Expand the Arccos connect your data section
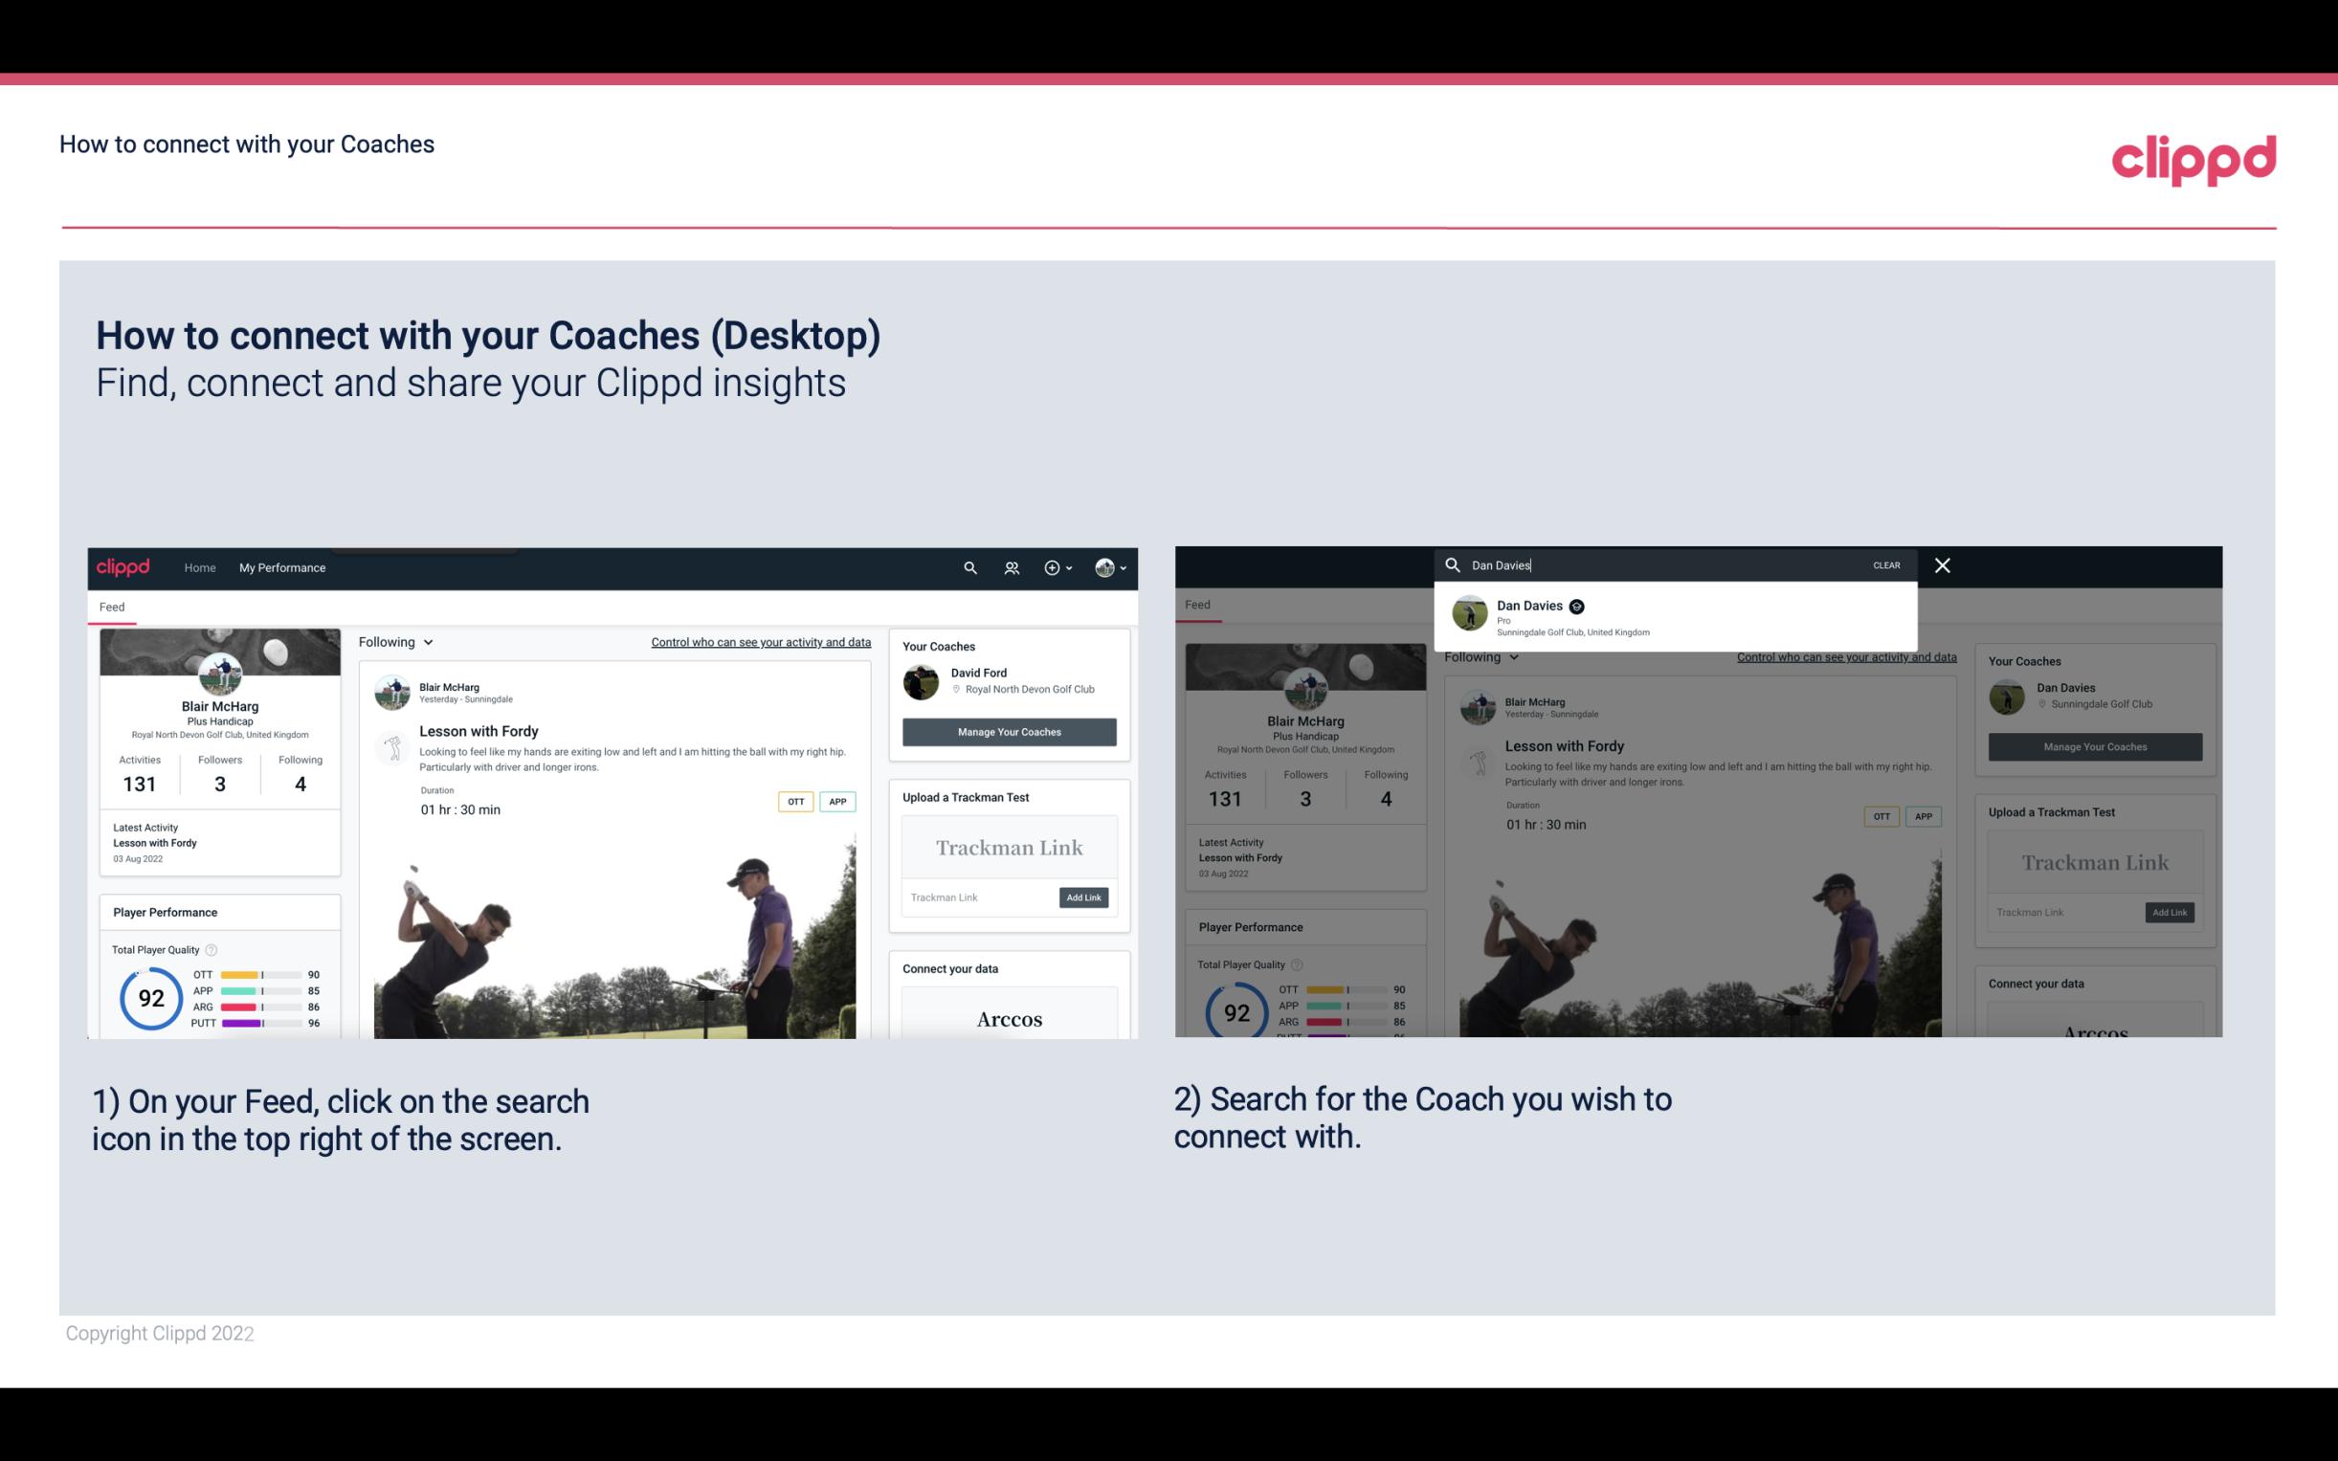2338x1461 pixels. click(x=1009, y=1018)
